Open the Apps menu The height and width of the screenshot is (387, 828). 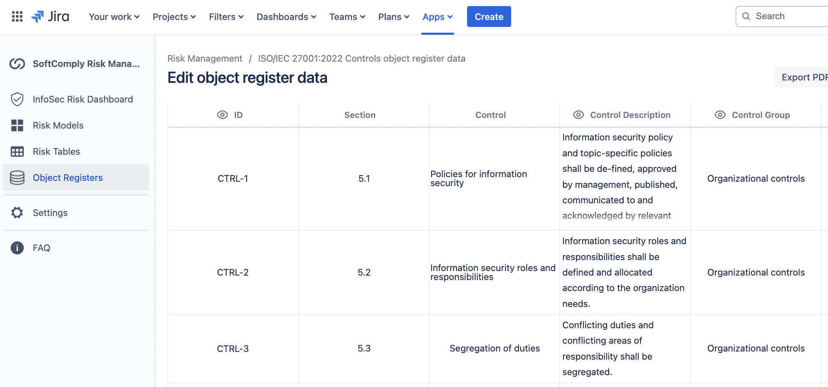point(437,17)
